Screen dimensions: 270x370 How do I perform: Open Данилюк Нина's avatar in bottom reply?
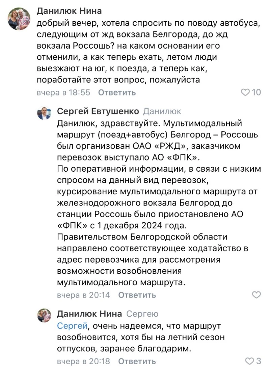point(44,315)
